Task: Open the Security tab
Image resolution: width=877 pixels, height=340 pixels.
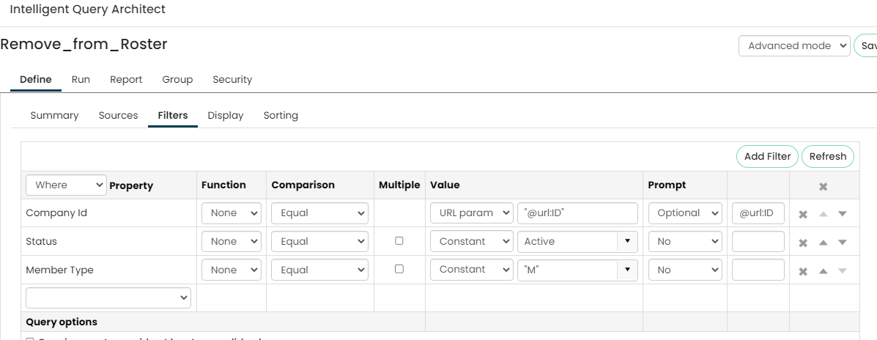Action: pos(232,80)
